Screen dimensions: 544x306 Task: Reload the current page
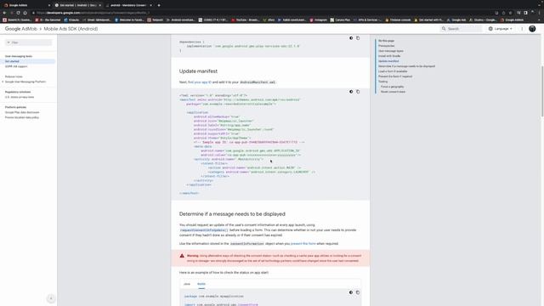pos(18,13)
